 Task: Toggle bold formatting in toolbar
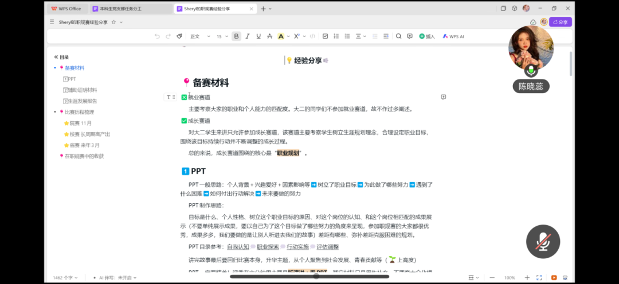pyautogui.click(x=236, y=36)
